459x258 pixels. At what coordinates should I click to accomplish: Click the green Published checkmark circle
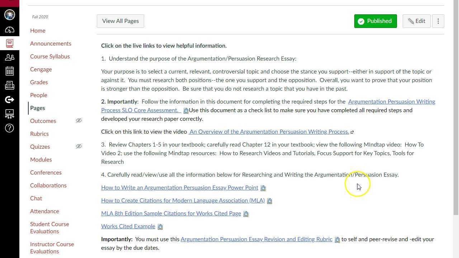point(361,21)
